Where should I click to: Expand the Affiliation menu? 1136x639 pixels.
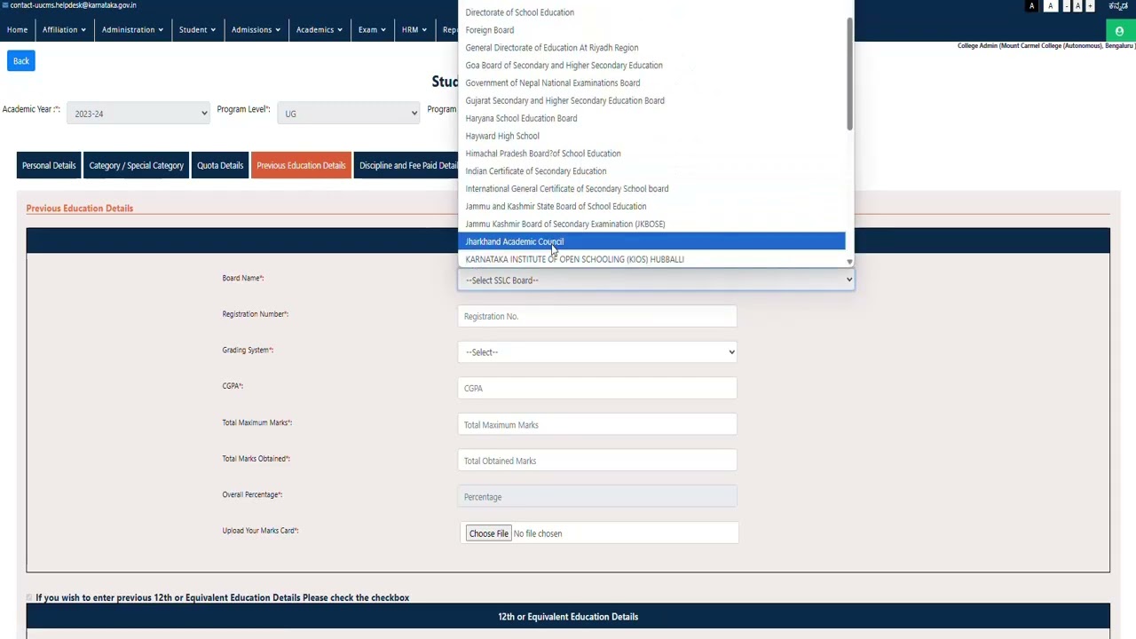(64, 30)
